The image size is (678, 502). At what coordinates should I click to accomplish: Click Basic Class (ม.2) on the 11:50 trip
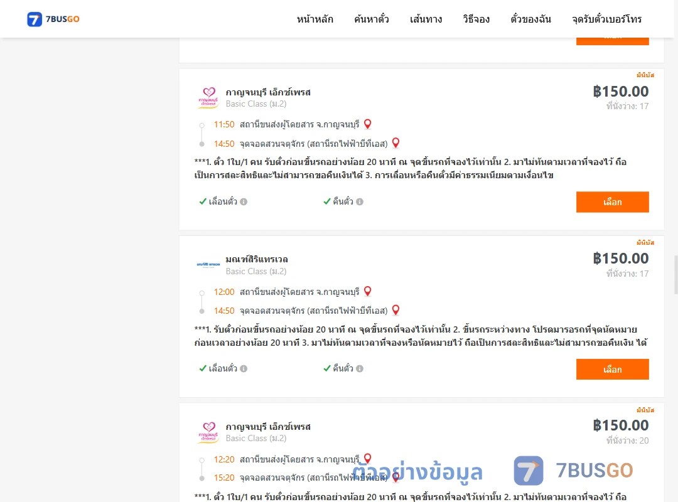[x=256, y=104]
